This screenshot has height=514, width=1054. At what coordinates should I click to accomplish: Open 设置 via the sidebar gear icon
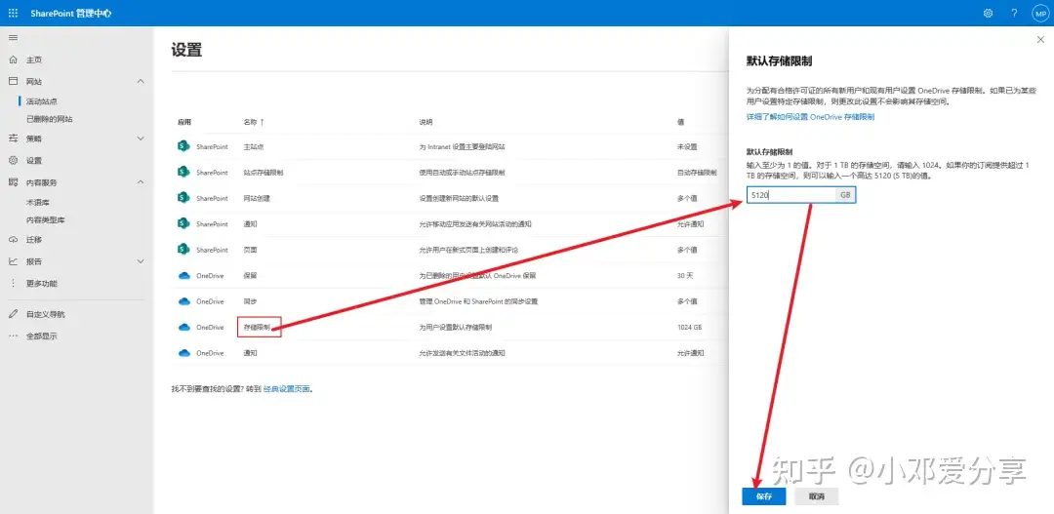[x=13, y=161]
